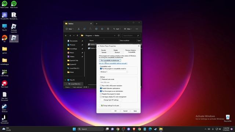Image resolution: width=235 pixels, height=132 pixels.
Task: Open 'How do I choose compatibility settings' link
Action: pos(113,63)
